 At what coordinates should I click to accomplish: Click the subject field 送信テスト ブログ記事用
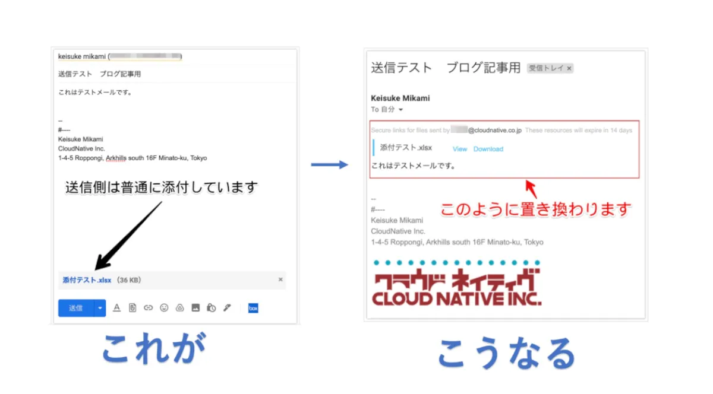[x=99, y=74]
